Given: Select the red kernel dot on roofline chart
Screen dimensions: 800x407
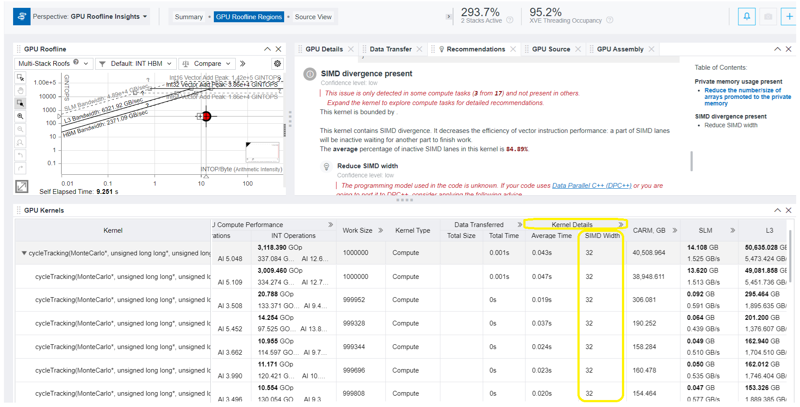Looking at the screenshot, I should click(x=207, y=116).
